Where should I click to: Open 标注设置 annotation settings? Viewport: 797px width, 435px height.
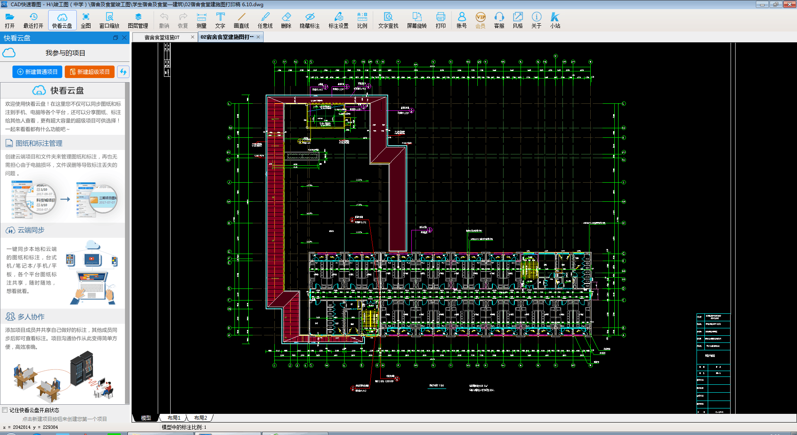(x=339, y=20)
